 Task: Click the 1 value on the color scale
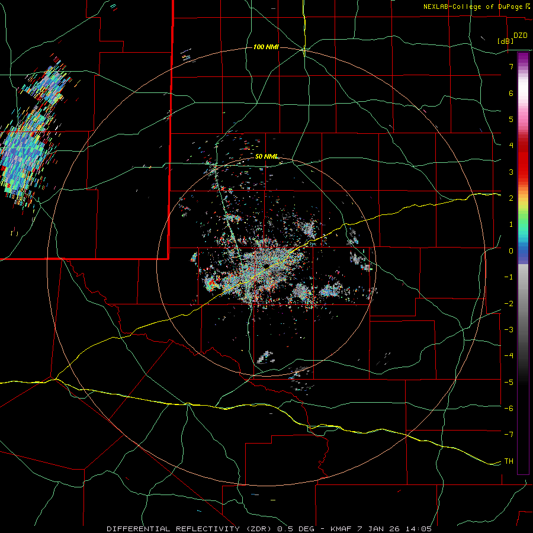point(511,224)
